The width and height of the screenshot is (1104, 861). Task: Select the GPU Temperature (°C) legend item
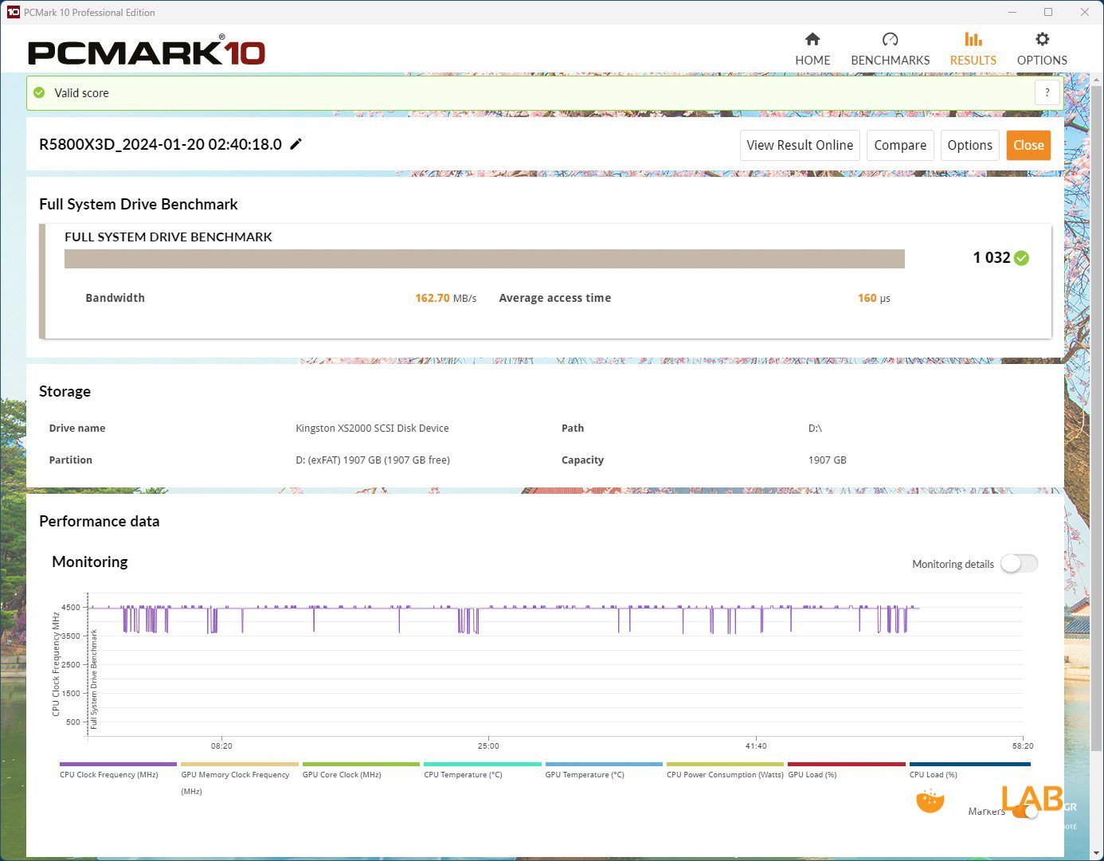604,771
